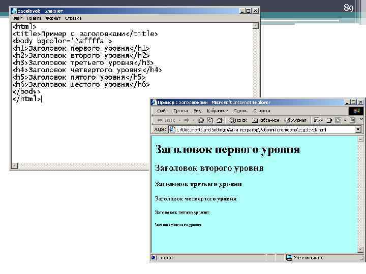The image size is (366, 274).
Task: Open the Справка menu in Internet Explorer
Action: [x=262, y=111]
